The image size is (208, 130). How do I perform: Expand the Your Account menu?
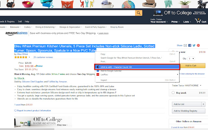pyautogui.click(x=159, y=22)
